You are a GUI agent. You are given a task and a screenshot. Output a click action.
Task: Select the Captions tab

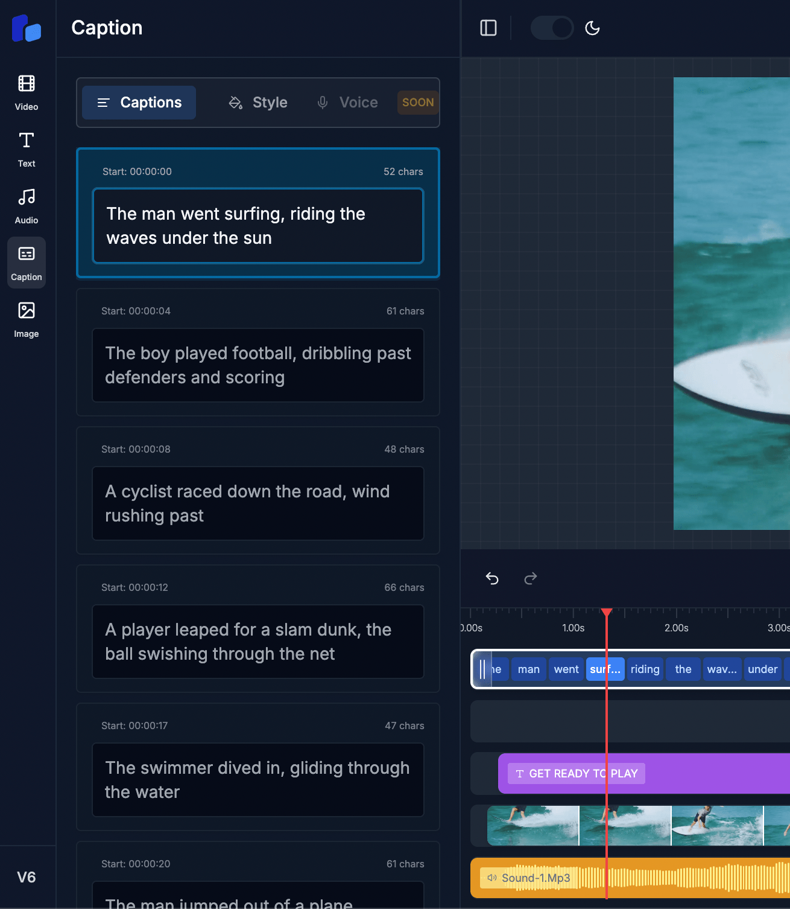click(139, 102)
